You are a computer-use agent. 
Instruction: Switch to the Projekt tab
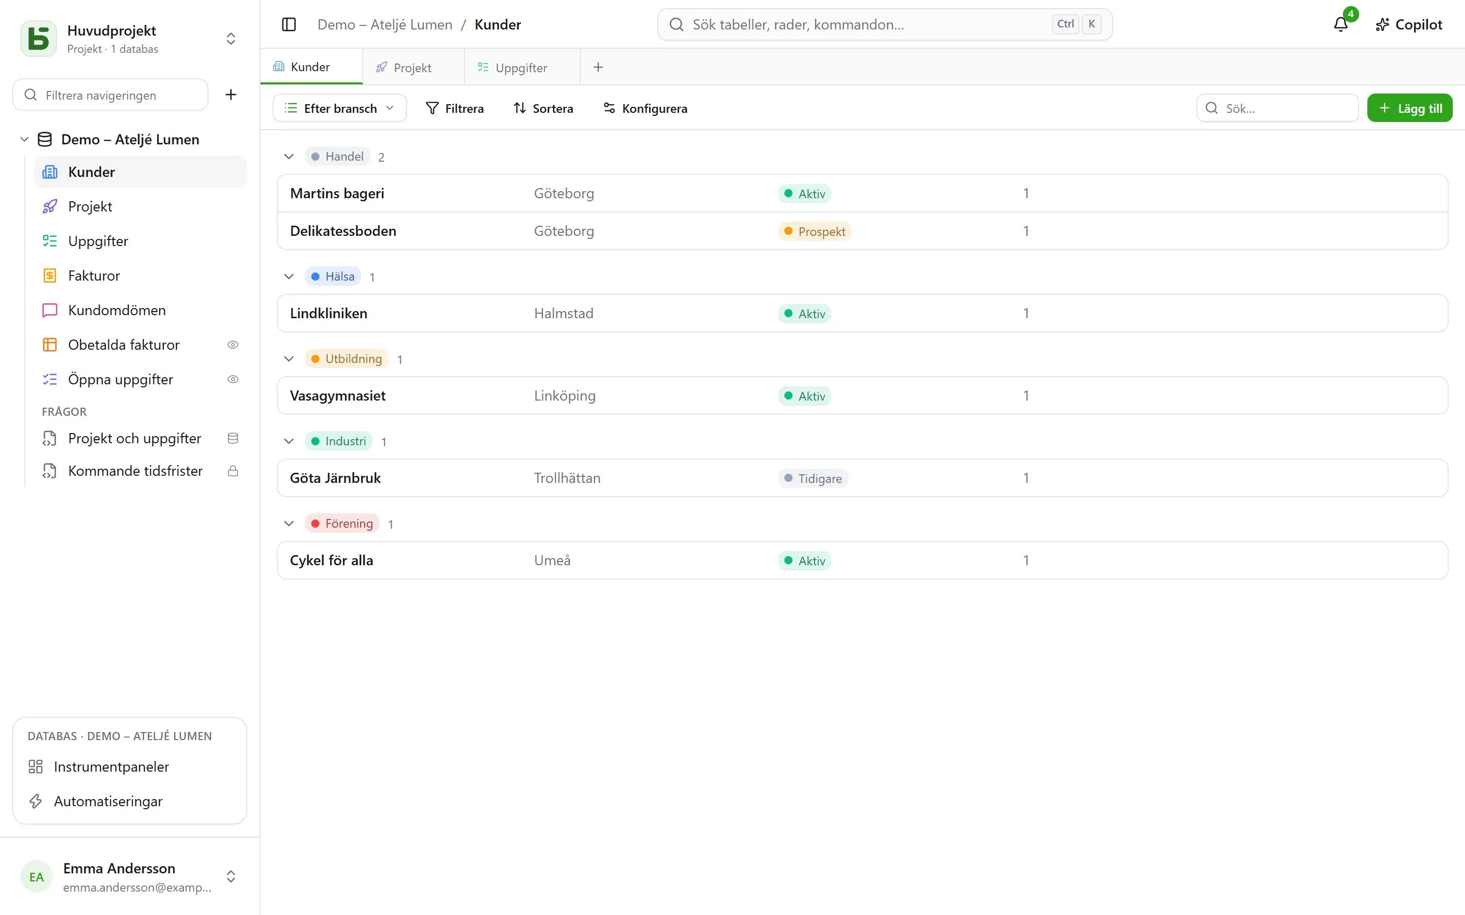[413, 67]
